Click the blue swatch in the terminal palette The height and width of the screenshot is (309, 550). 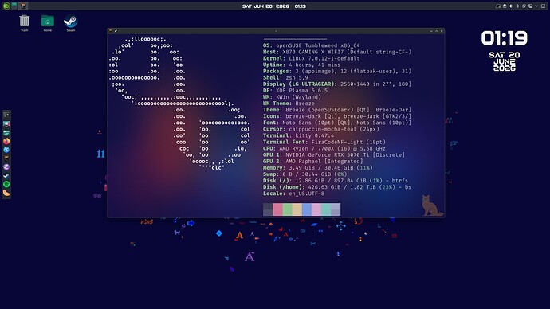(307, 209)
